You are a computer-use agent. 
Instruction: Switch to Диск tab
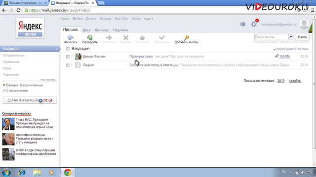pos(86,30)
